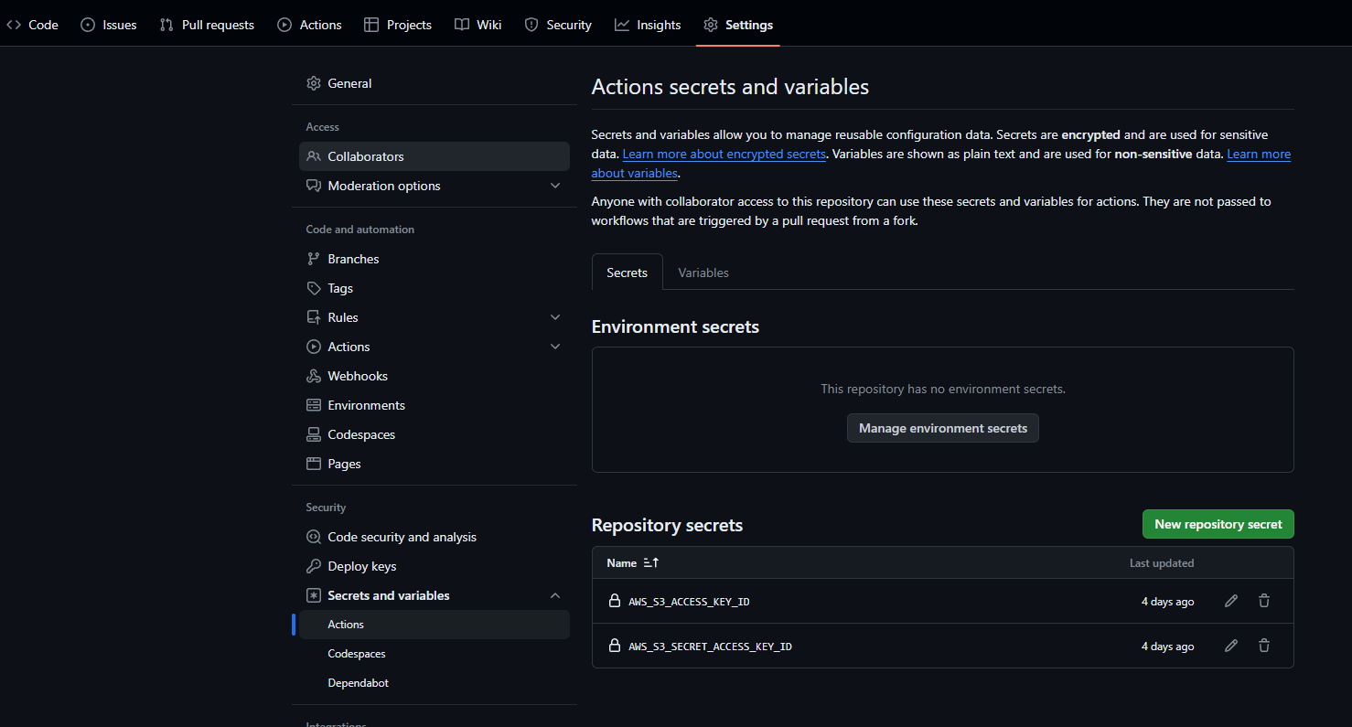Select the Settings tab
This screenshot has width=1352, height=727.
click(x=738, y=25)
